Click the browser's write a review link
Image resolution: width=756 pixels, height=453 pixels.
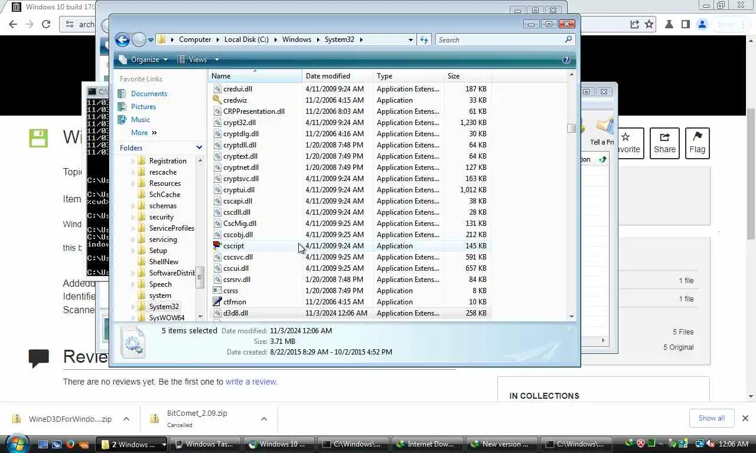(x=251, y=382)
